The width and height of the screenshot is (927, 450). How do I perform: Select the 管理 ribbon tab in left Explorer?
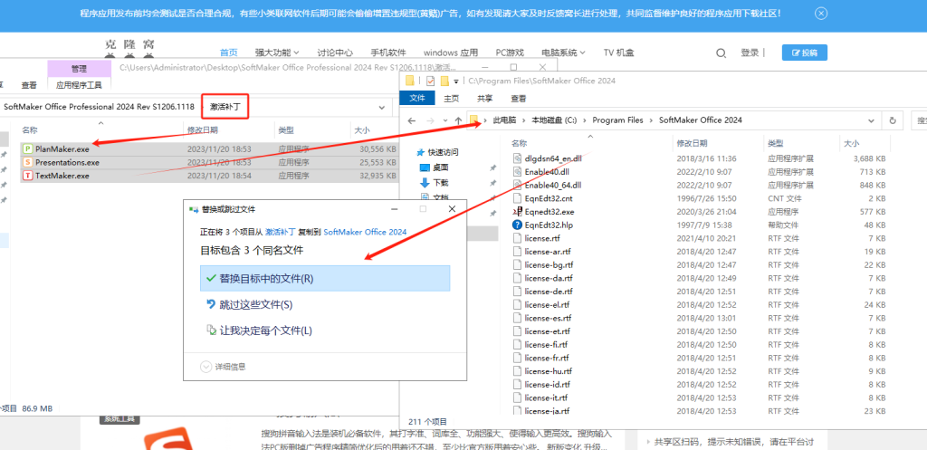79,69
